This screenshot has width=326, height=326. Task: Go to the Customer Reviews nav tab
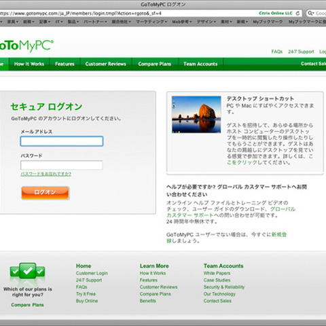[106, 64]
